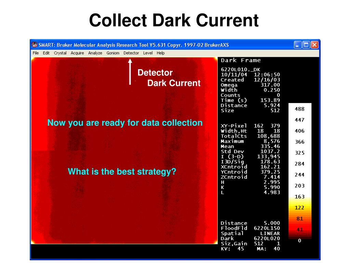Click the Std Dev value 1037.2

[270, 151]
